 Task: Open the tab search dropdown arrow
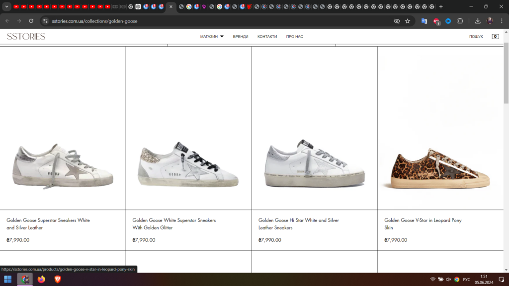coord(6,6)
